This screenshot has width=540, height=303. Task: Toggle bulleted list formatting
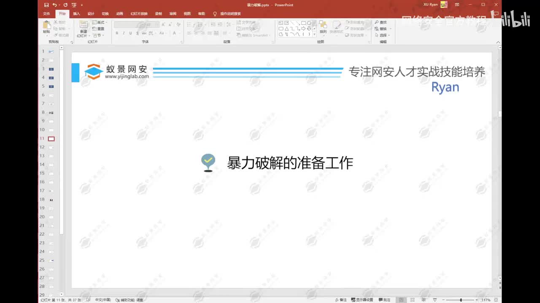(x=189, y=24)
